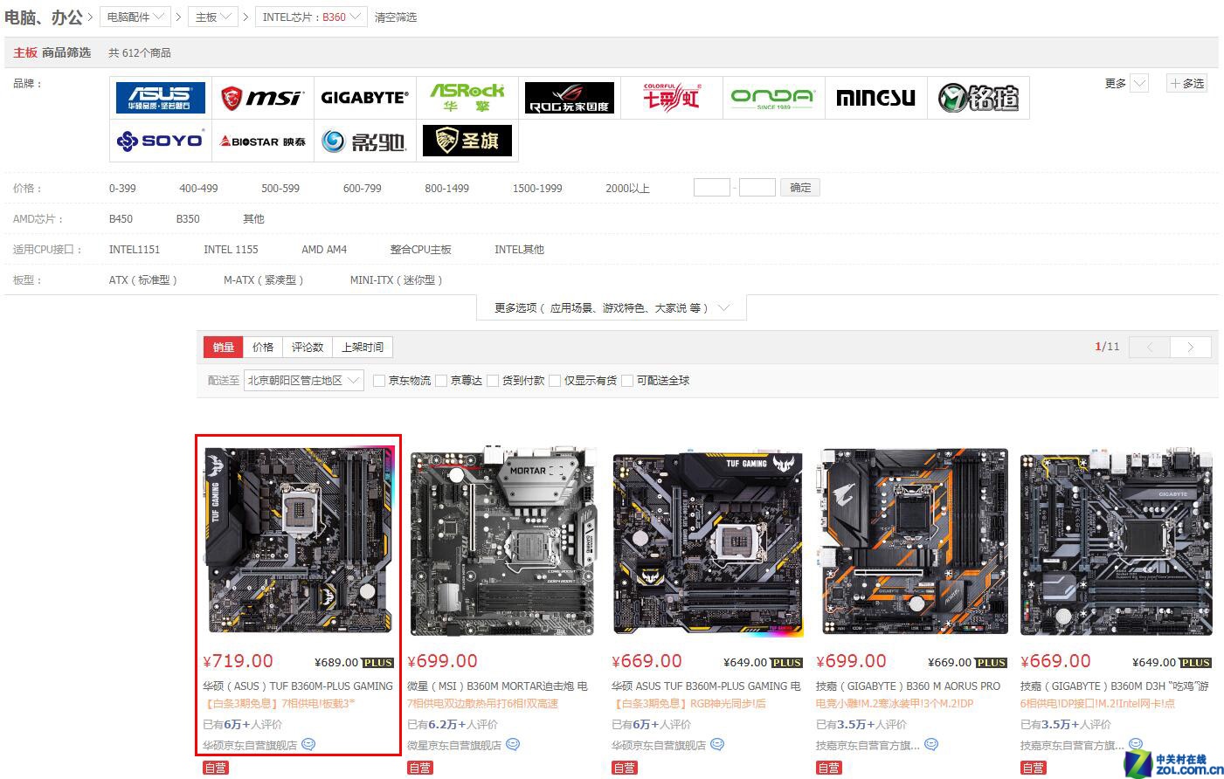The height and width of the screenshot is (779, 1224).
Task: Tick the 仅显示有货 checkbox
Action: point(555,381)
